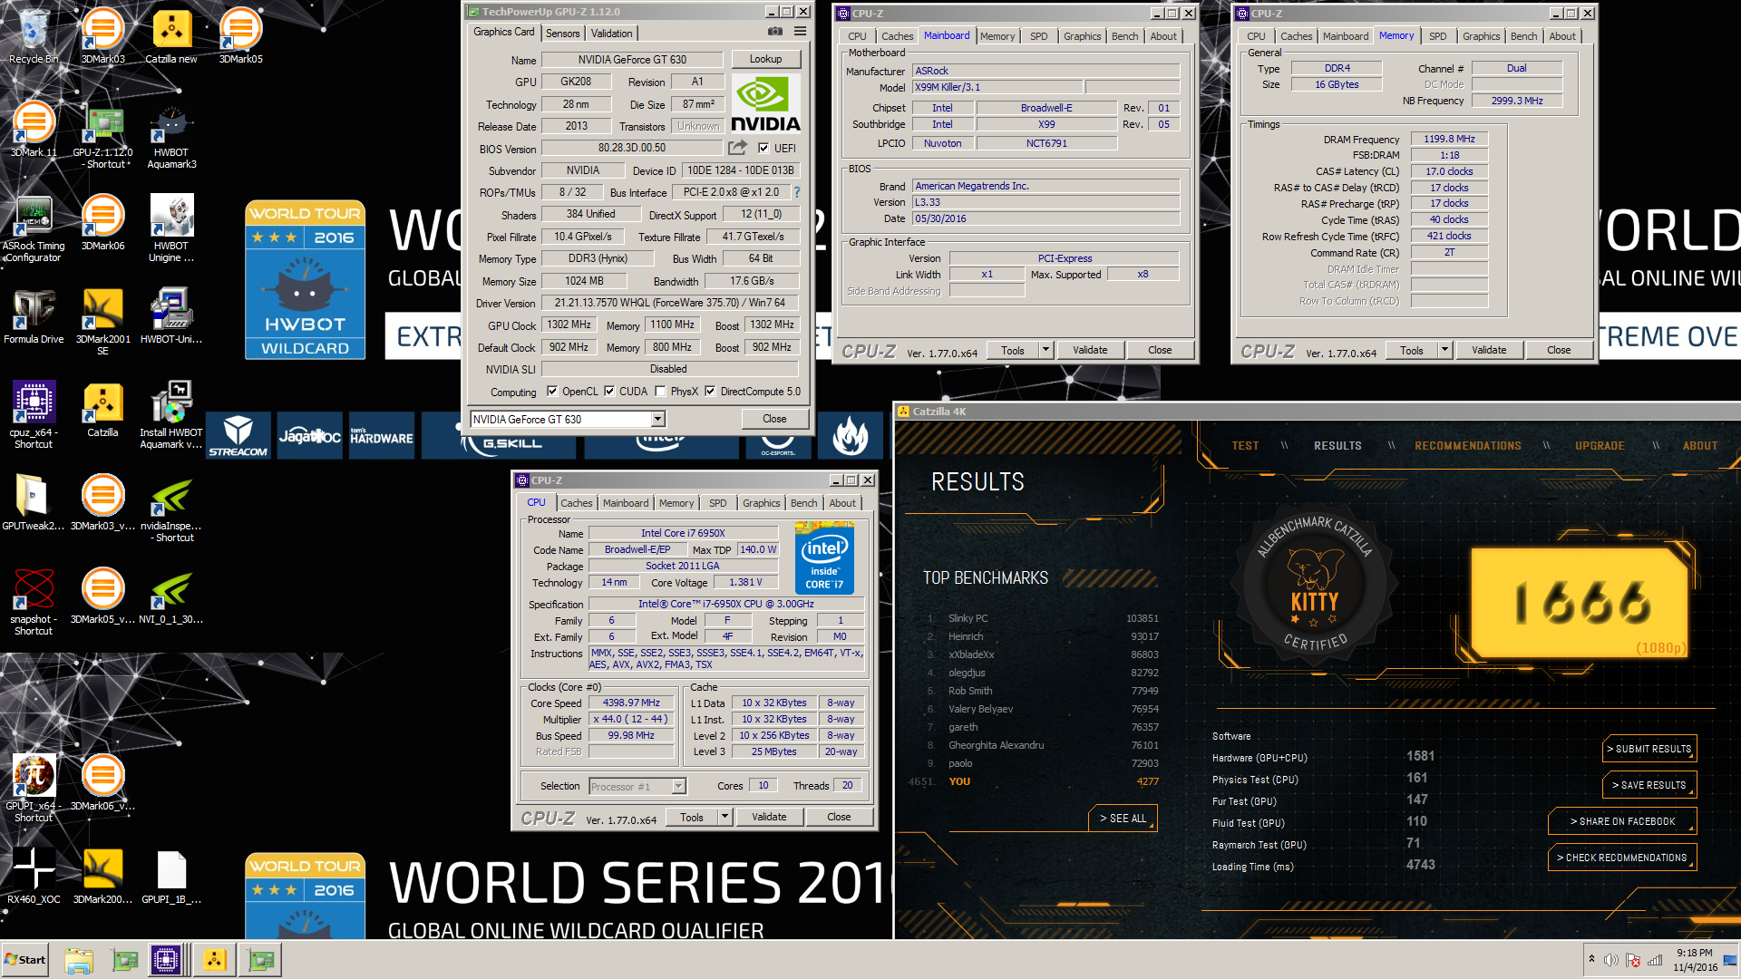
Task: Click the Windows Start button
Action: click(x=25, y=960)
